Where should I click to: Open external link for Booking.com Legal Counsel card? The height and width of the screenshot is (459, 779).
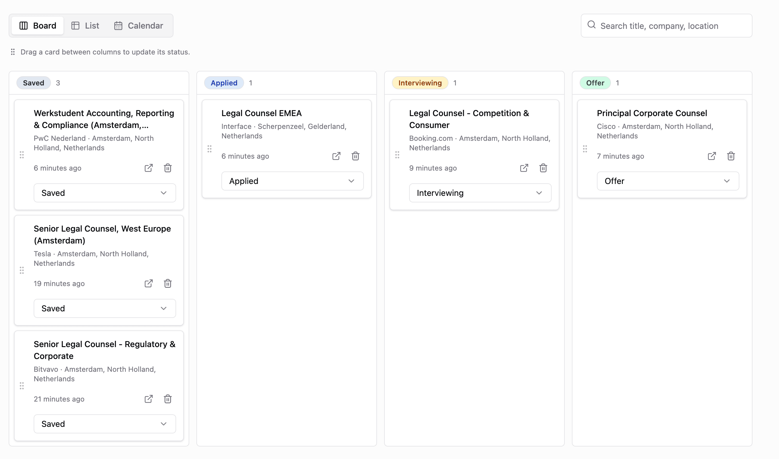(x=524, y=168)
